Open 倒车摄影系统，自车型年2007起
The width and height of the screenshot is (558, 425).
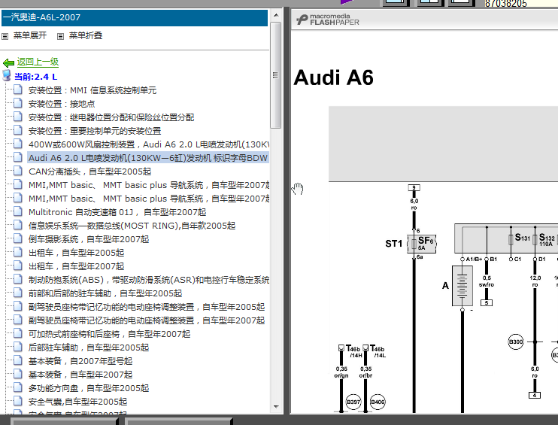coord(89,239)
